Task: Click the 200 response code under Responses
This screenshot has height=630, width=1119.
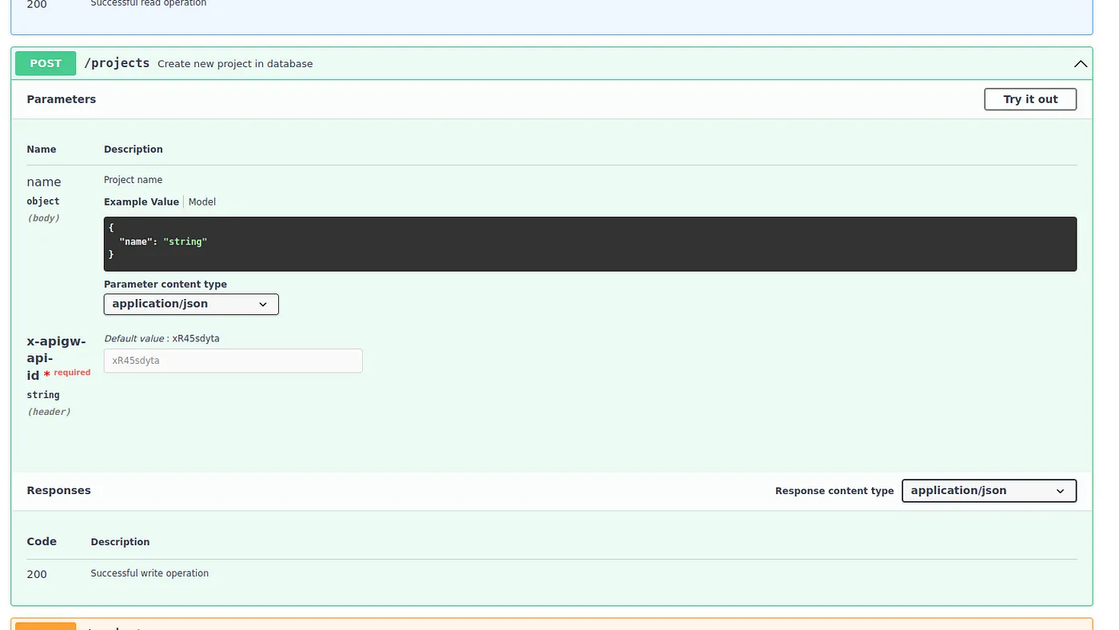Action: pos(37,574)
